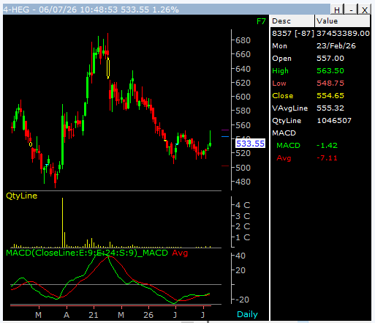The width and height of the screenshot is (375, 323).
Task: Select the Close row in data panel
Action: point(320,95)
